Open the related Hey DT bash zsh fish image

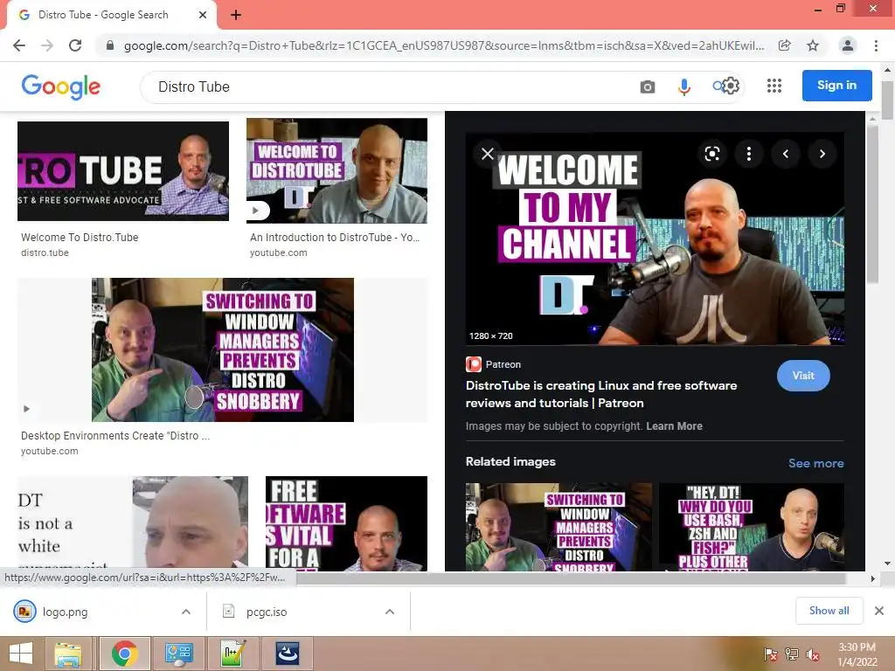click(x=752, y=527)
